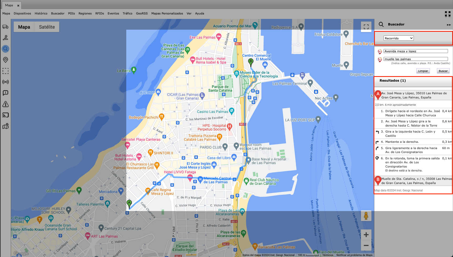The image size is (453, 257).
Task: Click the Street View pegman icon
Action: [x=366, y=216]
